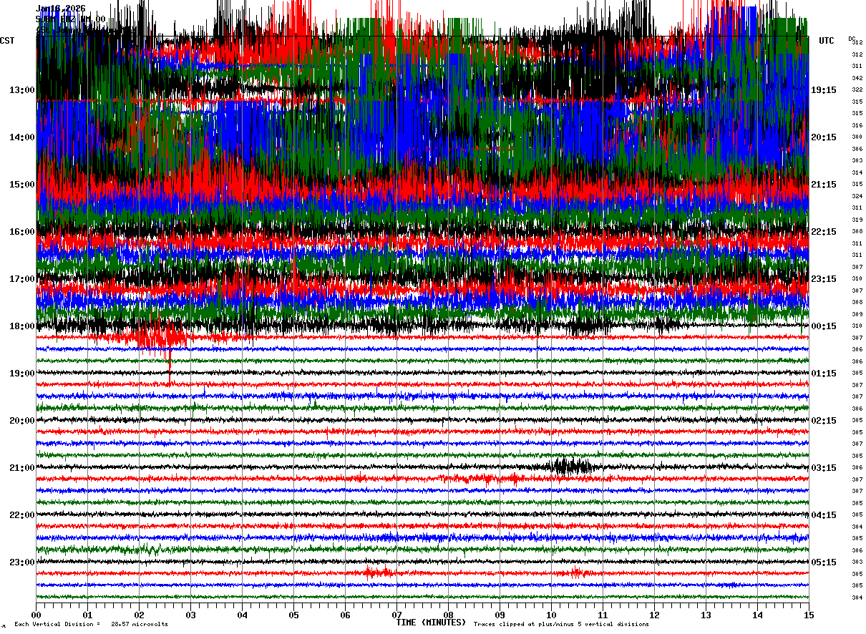The height and width of the screenshot is (634, 866).
Task: Click the 00:15 UTC time label
Action: (x=824, y=326)
